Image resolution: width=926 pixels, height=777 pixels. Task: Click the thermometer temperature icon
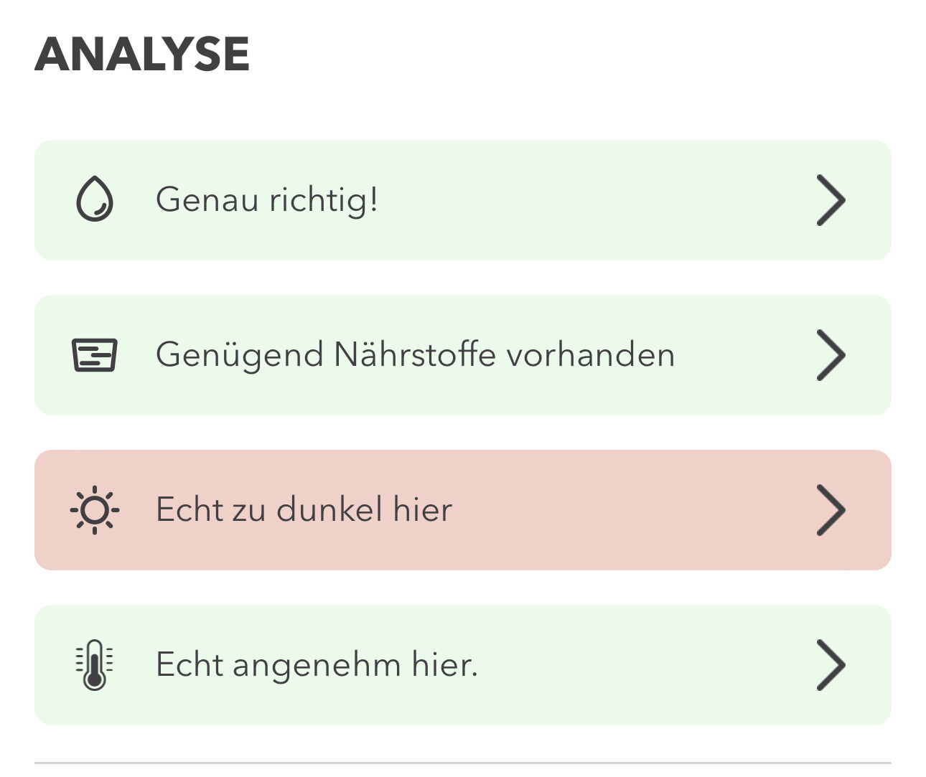click(95, 665)
